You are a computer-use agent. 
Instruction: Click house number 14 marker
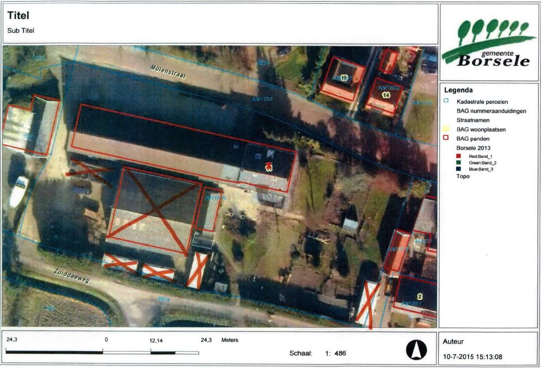coord(386,95)
